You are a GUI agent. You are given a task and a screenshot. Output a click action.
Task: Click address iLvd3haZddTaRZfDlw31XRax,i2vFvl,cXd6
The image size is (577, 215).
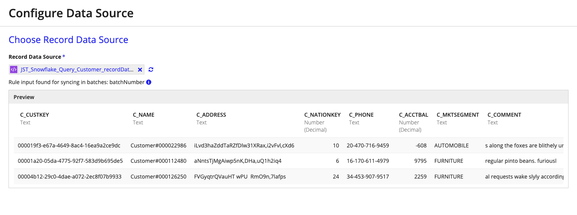[x=244, y=146]
